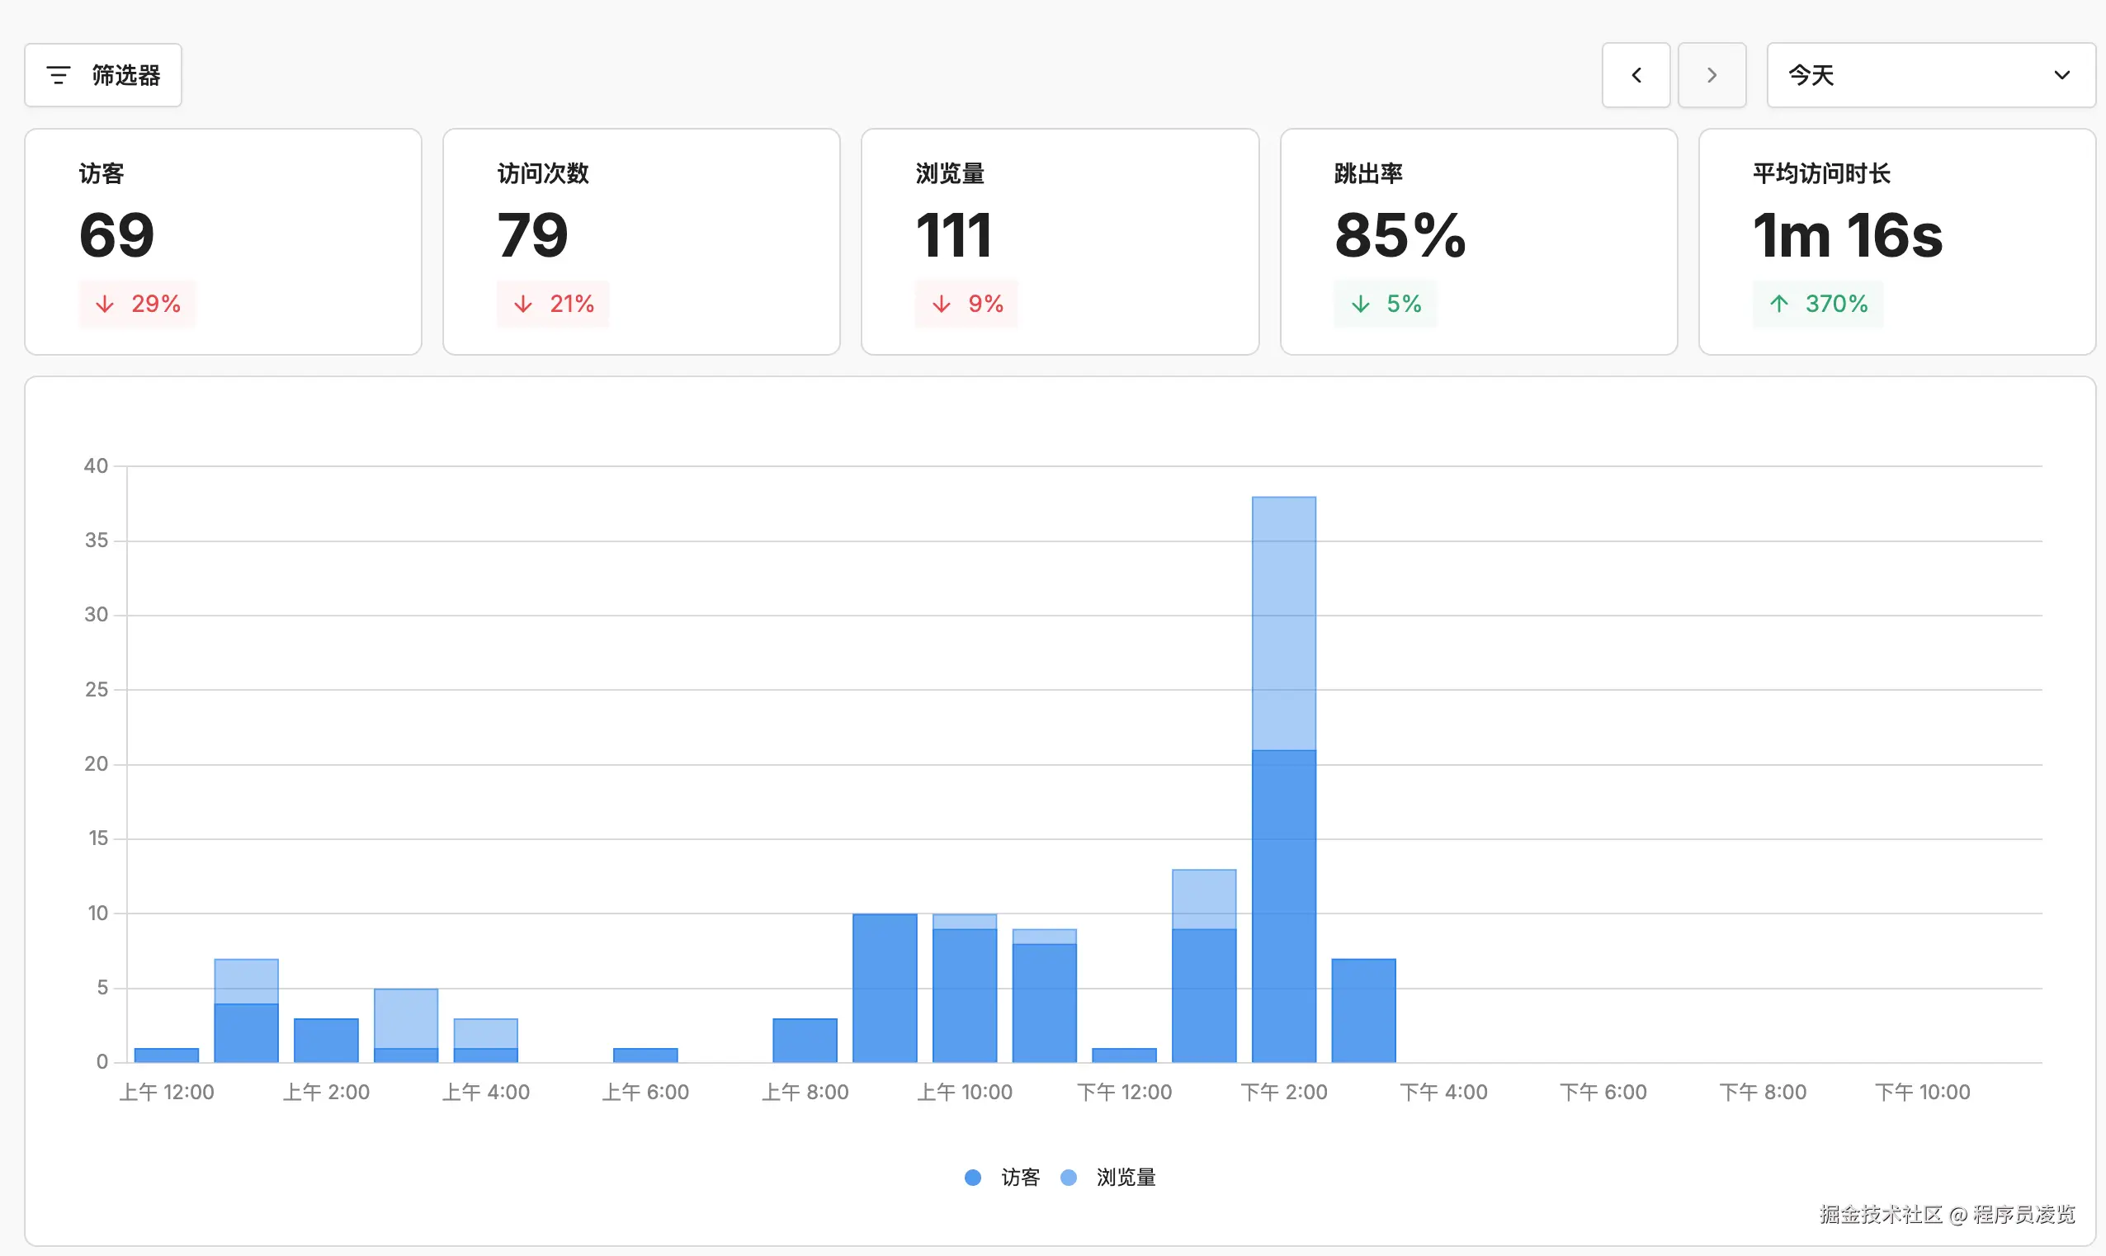
Task: Expand date dropdown via chevron arrow
Action: click(2061, 75)
